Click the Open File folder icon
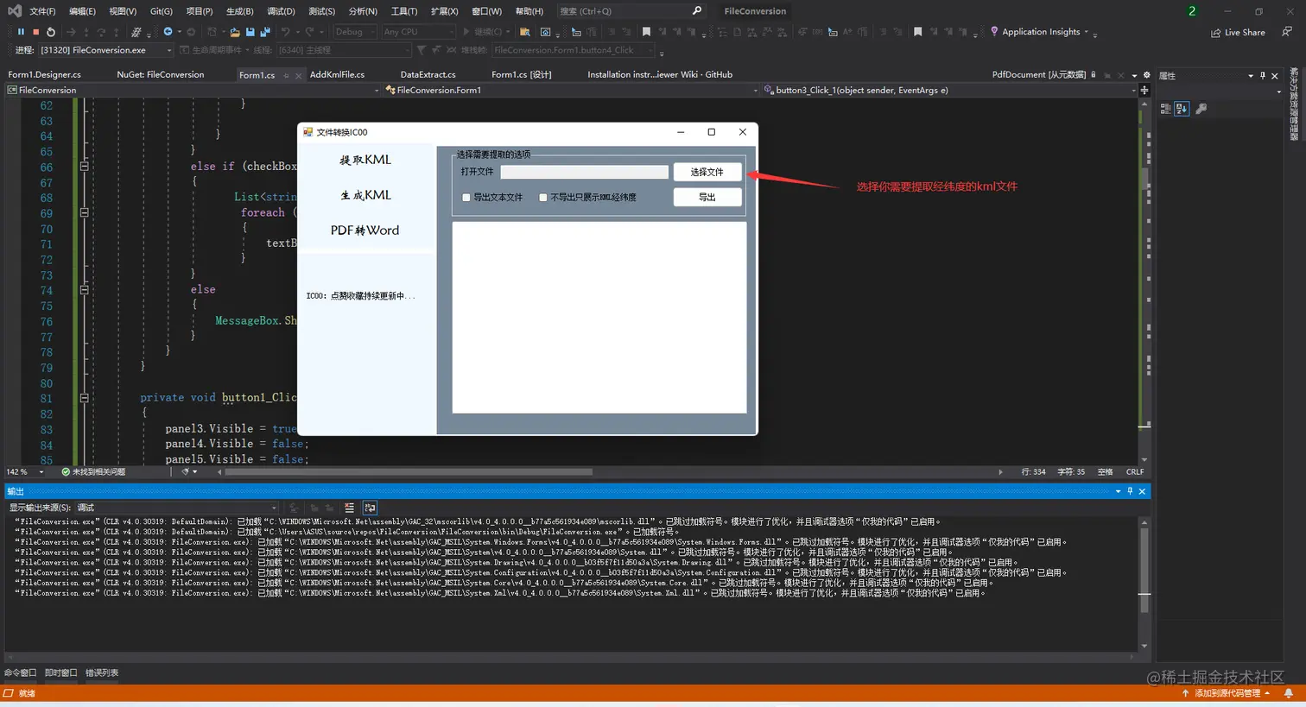 (235, 32)
